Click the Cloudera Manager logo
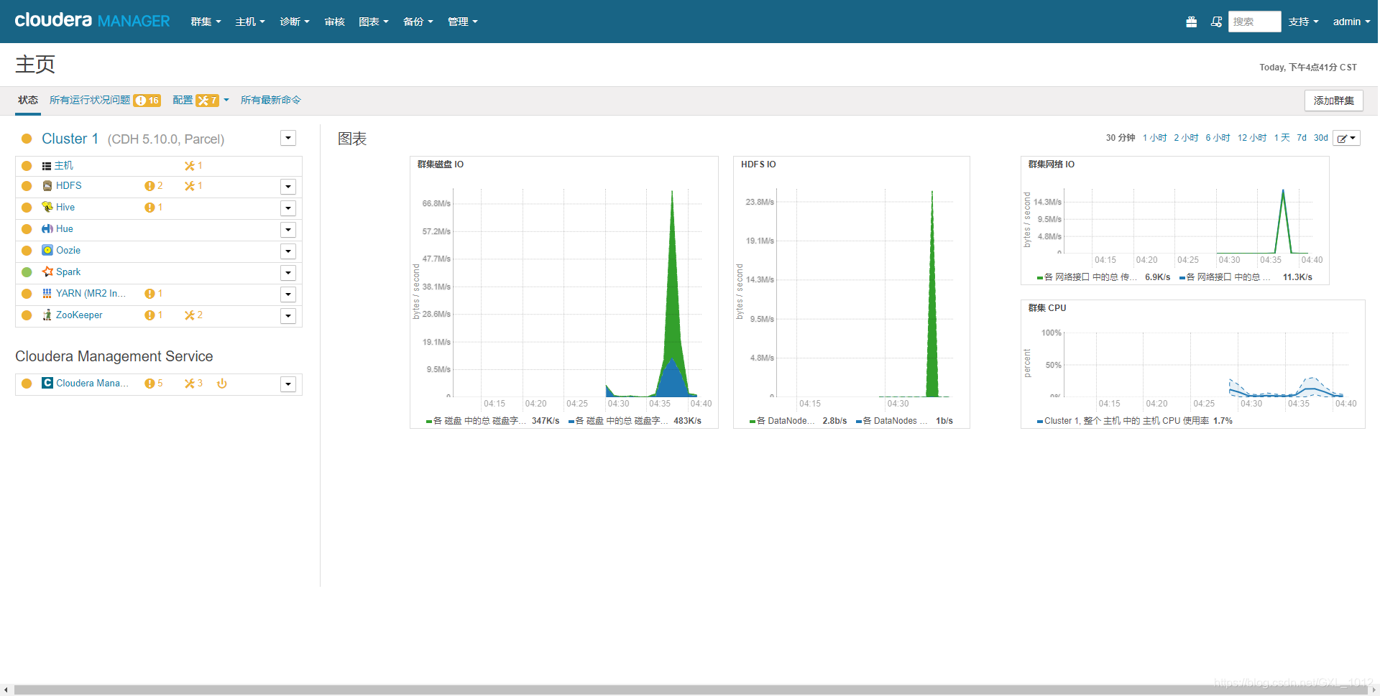Screen dimensions: 1380x696 [x=92, y=20]
